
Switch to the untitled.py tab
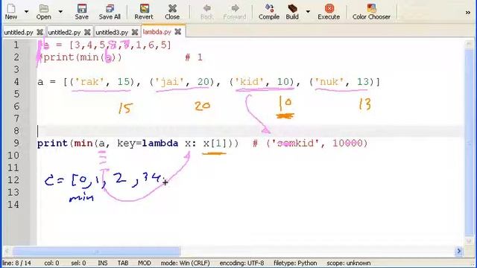pos(19,32)
